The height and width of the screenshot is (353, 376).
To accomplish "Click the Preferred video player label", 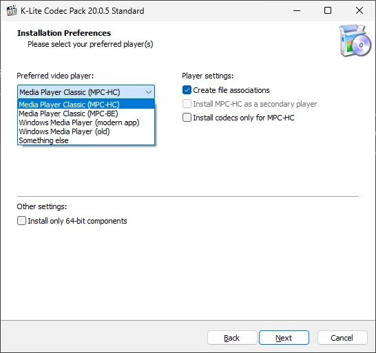I will [x=55, y=76].
